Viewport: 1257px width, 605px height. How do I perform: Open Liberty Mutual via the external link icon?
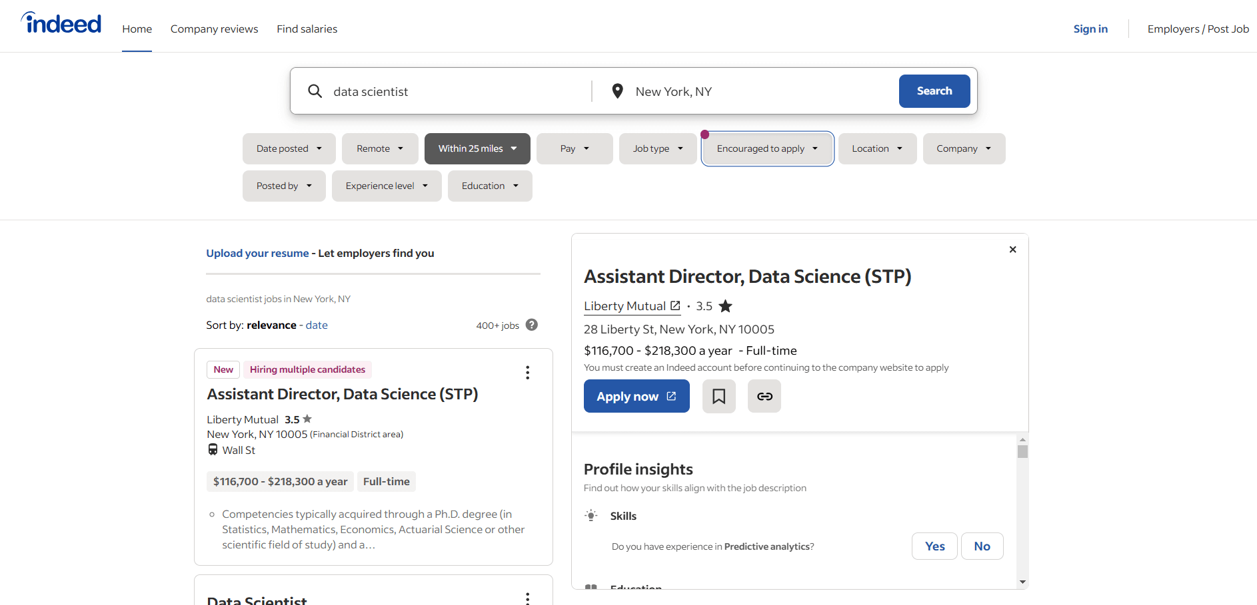[x=676, y=305]
